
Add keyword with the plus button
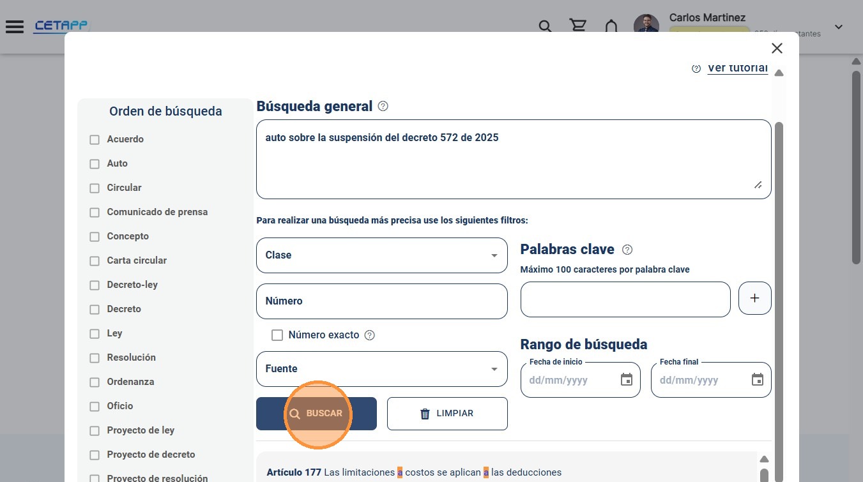[755, 298]
